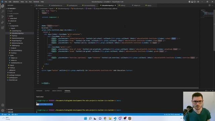This screenshot has height=121, width=215.
Task: Switch to the DocumentStyle.js editor tab
Action: (89, 5)
